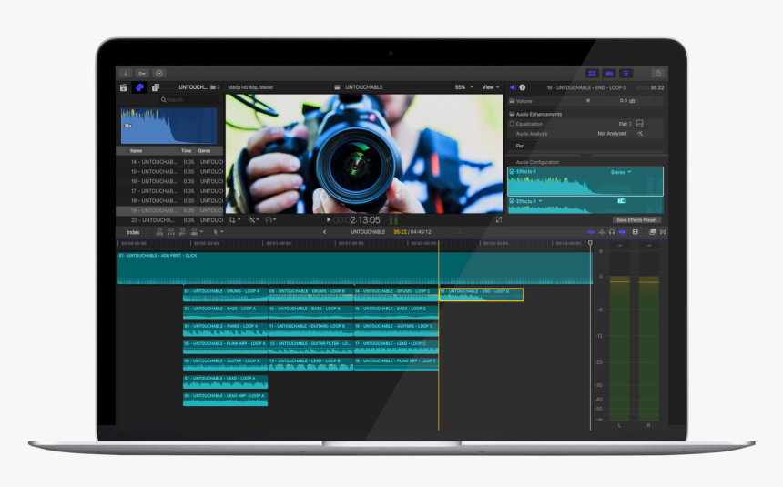Select the info inspector icon
This screenshot has width=783, height=487.
(523, 87)
